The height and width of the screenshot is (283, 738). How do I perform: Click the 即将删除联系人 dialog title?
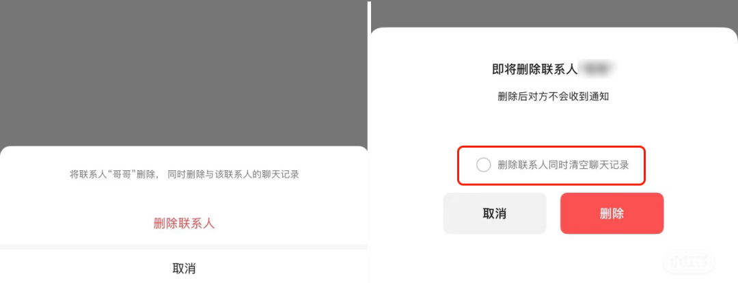coord(534,69)
